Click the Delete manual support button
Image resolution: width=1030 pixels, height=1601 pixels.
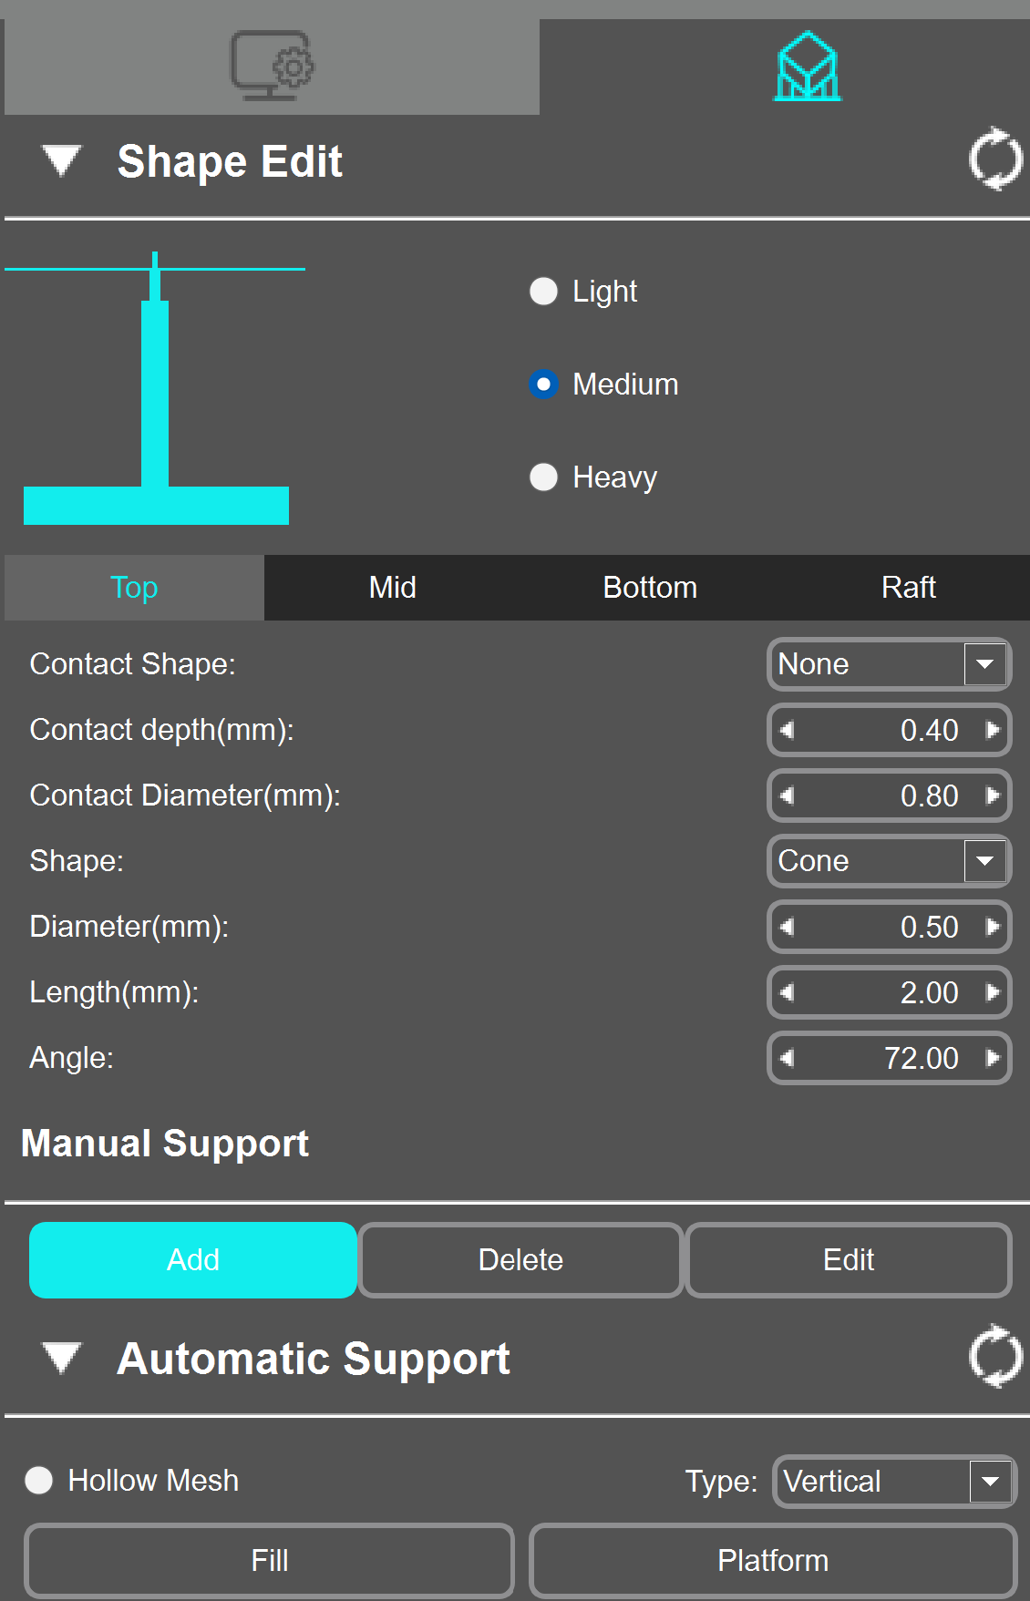(x=520, y=1260)
